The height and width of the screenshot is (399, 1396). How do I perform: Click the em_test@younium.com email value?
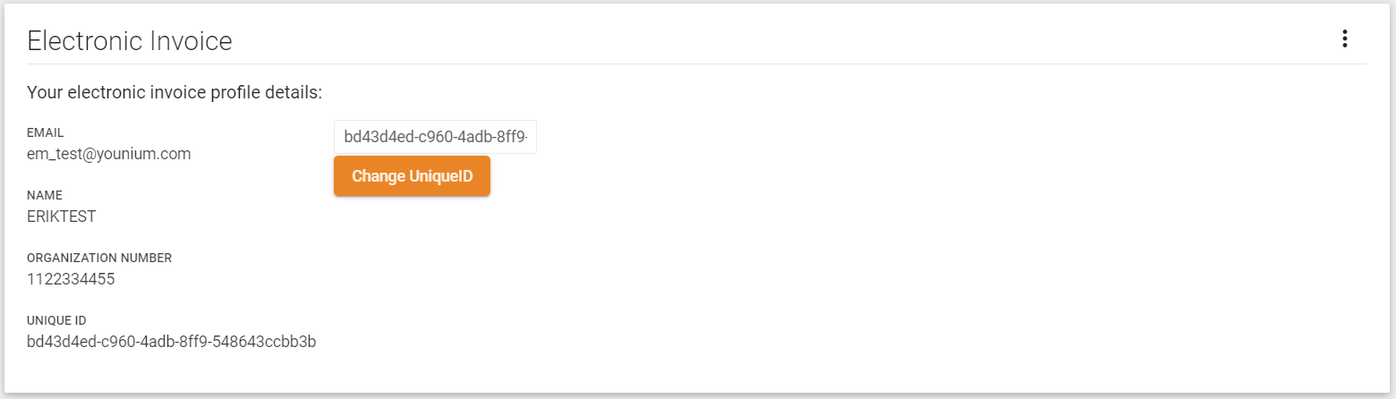click(x=109, y=154)
